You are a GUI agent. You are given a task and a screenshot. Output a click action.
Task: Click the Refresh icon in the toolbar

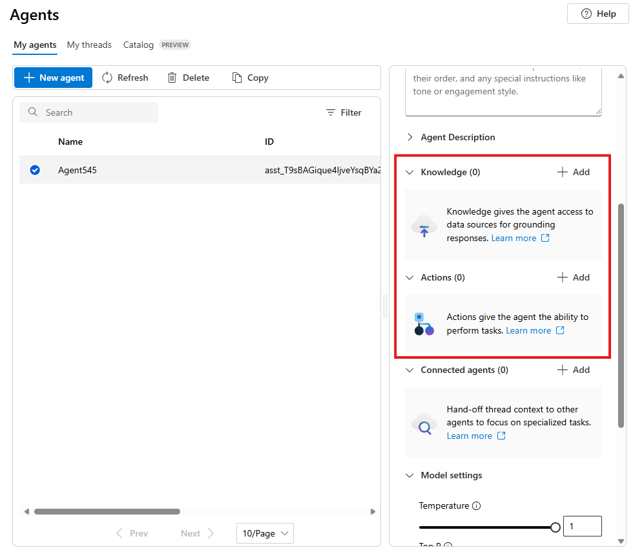coord(107,78)
